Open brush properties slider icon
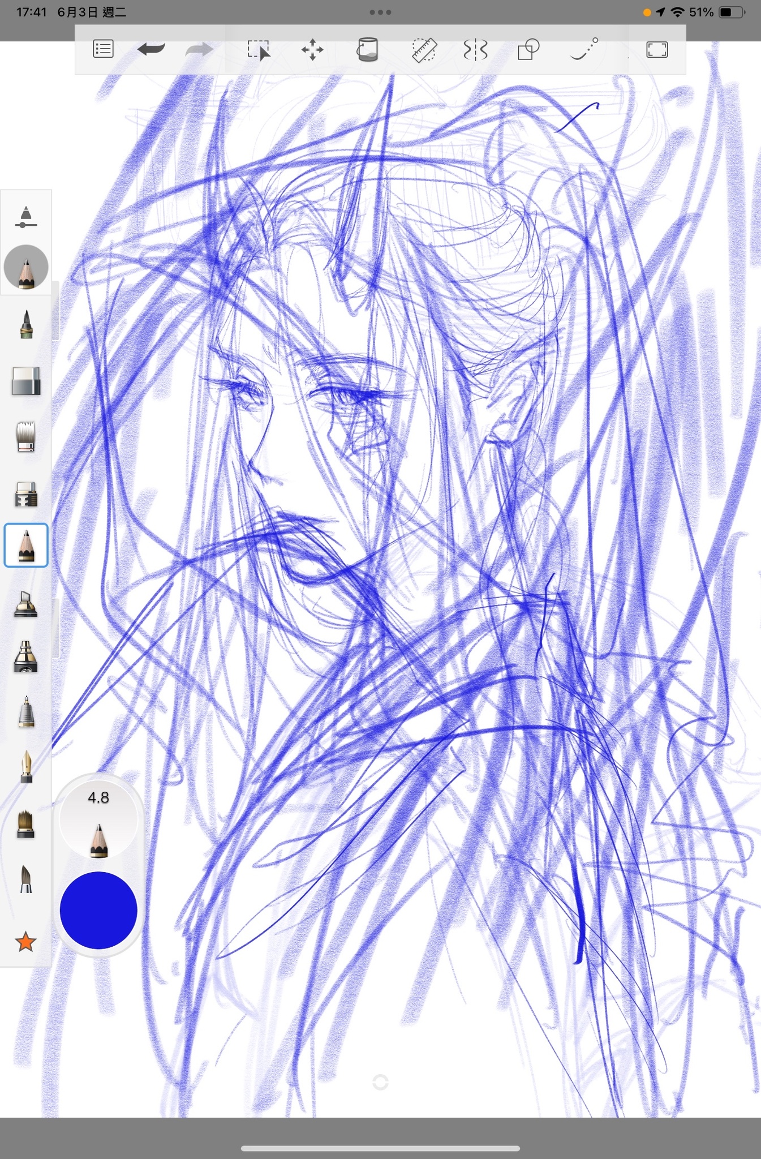761x1159 pixels. click(26, 217)
